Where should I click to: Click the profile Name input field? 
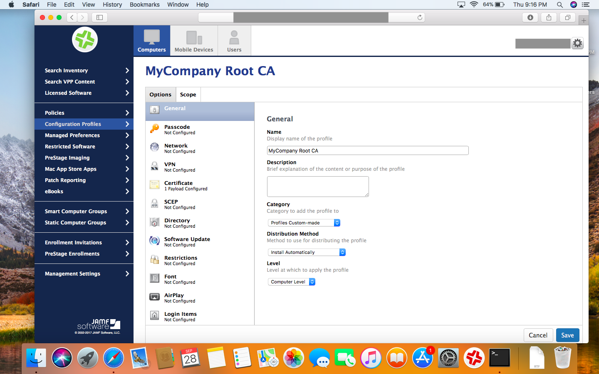pyautogui.click(x=368, y=150)
